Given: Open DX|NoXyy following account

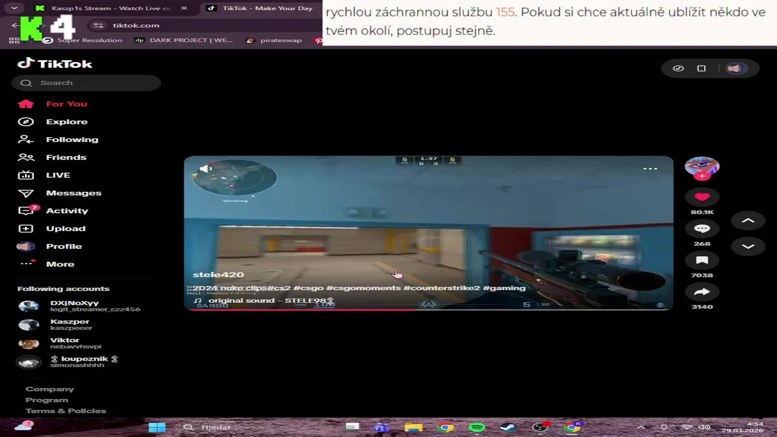Looking at the screenshot, I should [x=79, y=306].
